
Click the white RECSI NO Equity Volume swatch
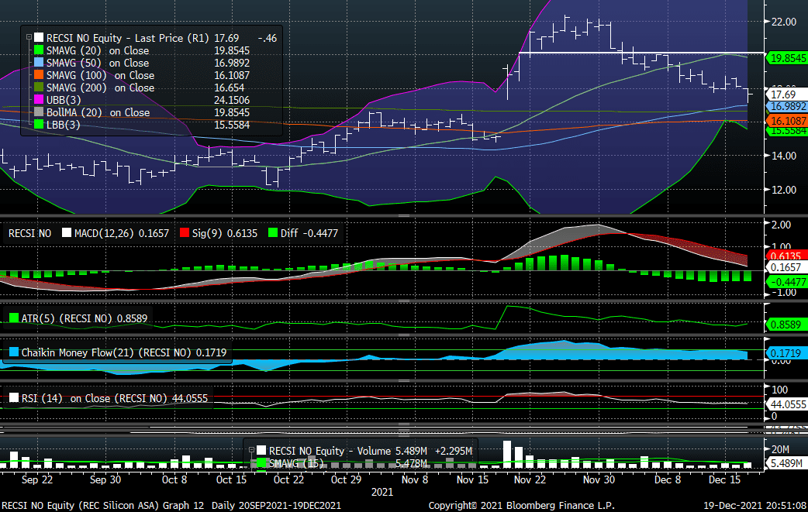pyautogui.click(x=261, y=451)
